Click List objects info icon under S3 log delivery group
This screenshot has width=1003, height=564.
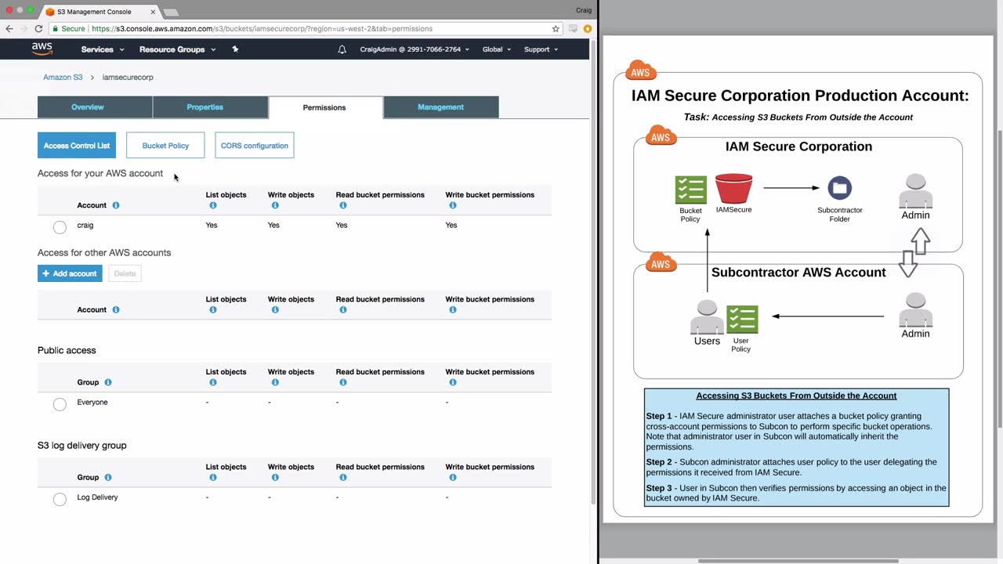[x=212, y=477]
